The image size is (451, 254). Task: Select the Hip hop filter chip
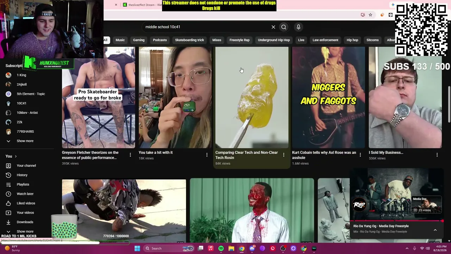pos(352,40)
